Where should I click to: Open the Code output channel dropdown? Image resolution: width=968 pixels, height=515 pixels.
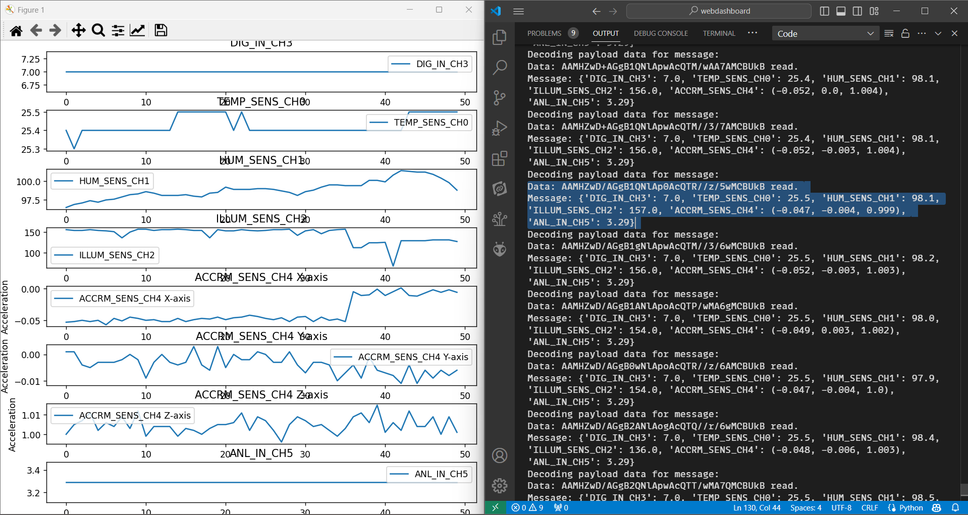point(825,33)
